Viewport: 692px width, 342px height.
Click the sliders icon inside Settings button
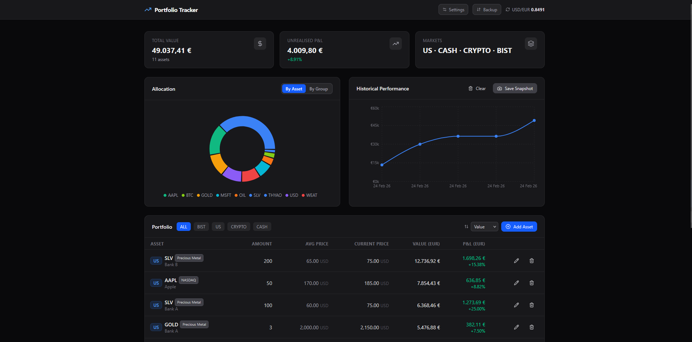pyautogui.click(x=444, y=9)
